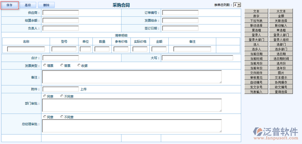
Task: Insert the 选部门 control
Action: (x=281, y=44)
